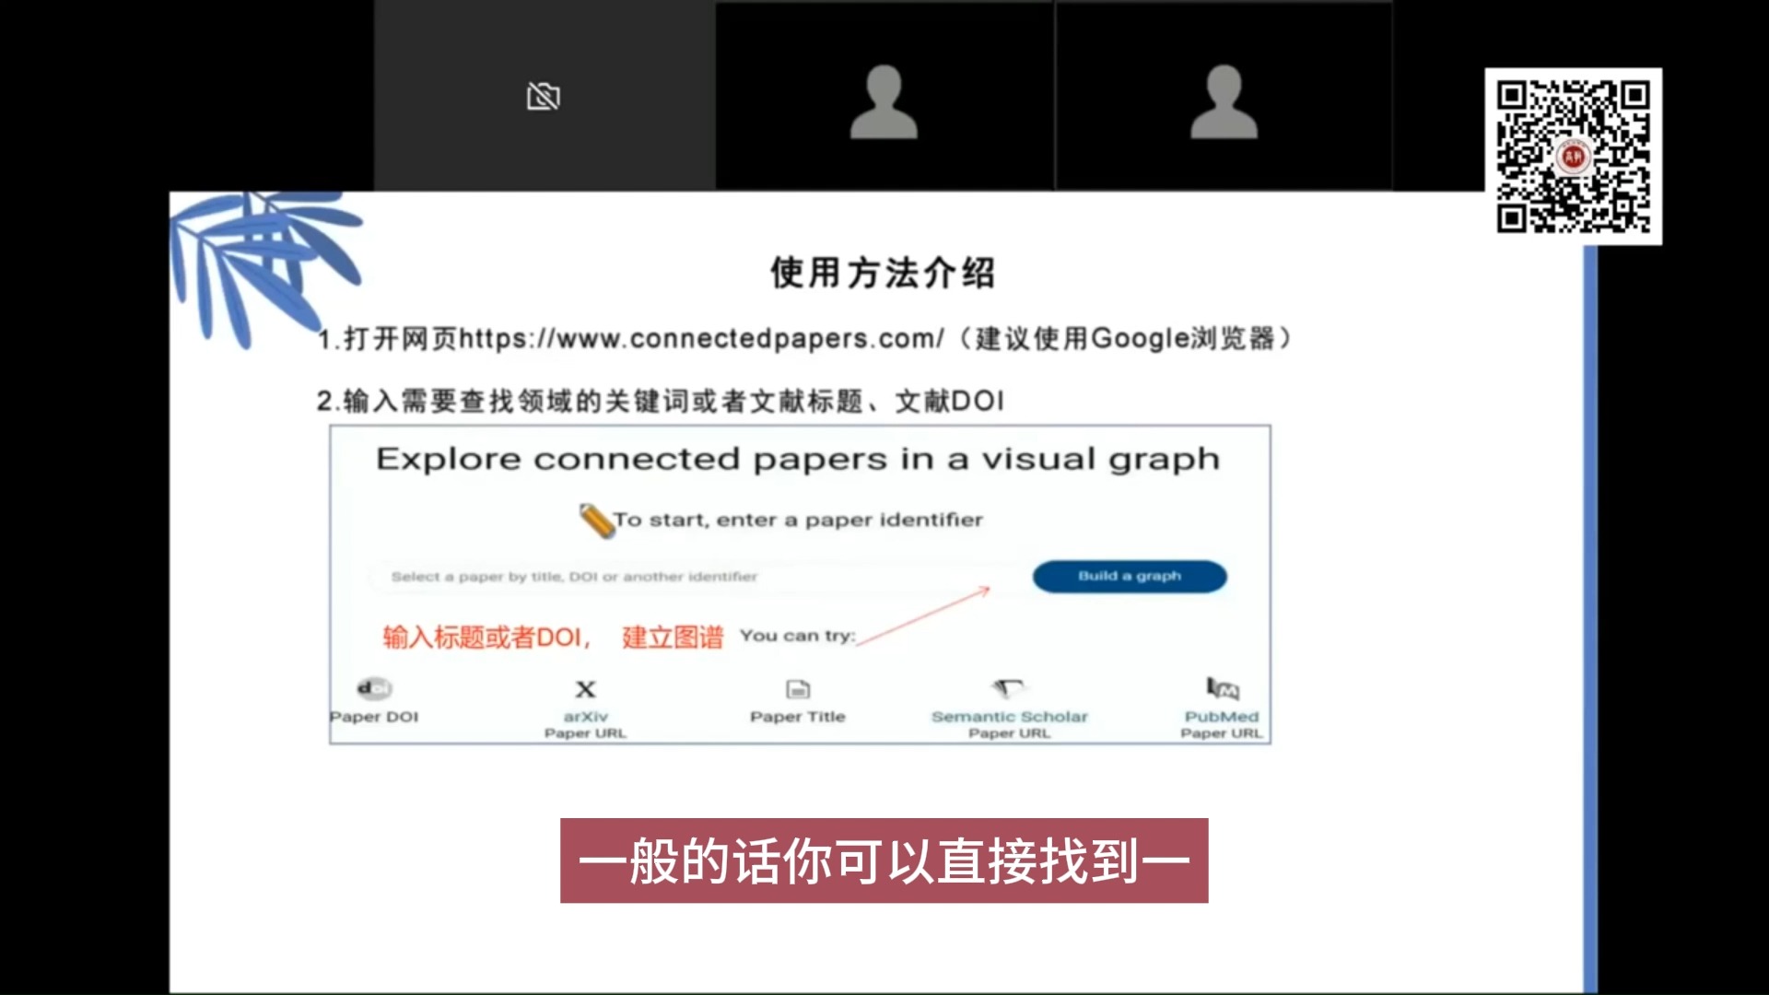Select the PubMed Paper URL icon
The width and height of the screenshot is (1769, 995).
[1222, 688]
